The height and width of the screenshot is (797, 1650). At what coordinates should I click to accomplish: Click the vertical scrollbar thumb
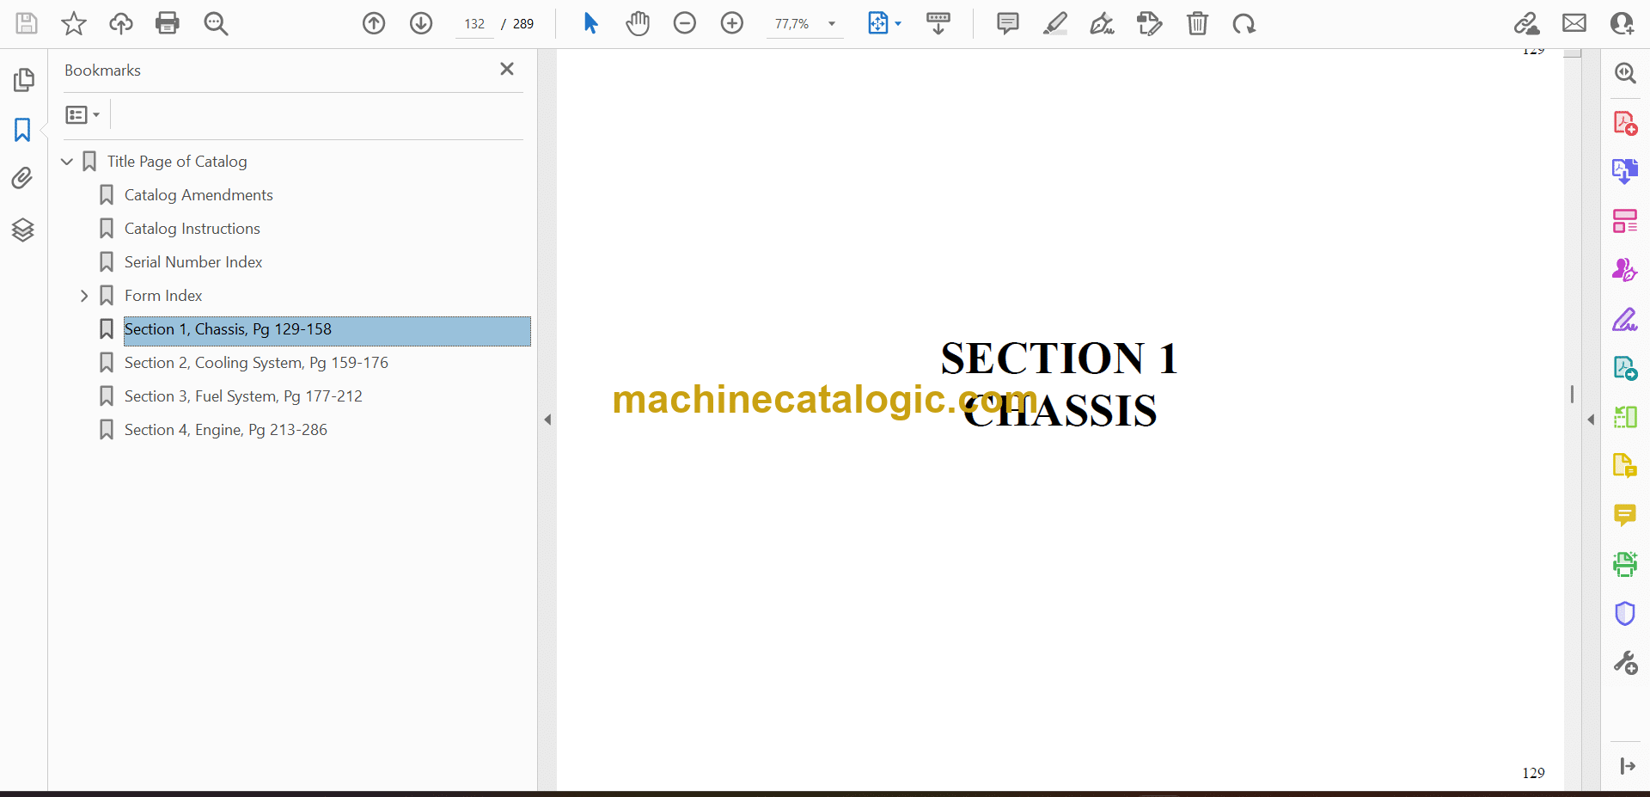(1572, 394)
